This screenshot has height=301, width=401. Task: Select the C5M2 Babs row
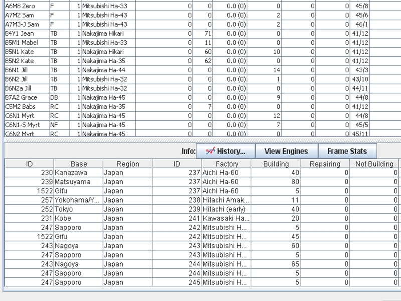(x=202, y=107)
